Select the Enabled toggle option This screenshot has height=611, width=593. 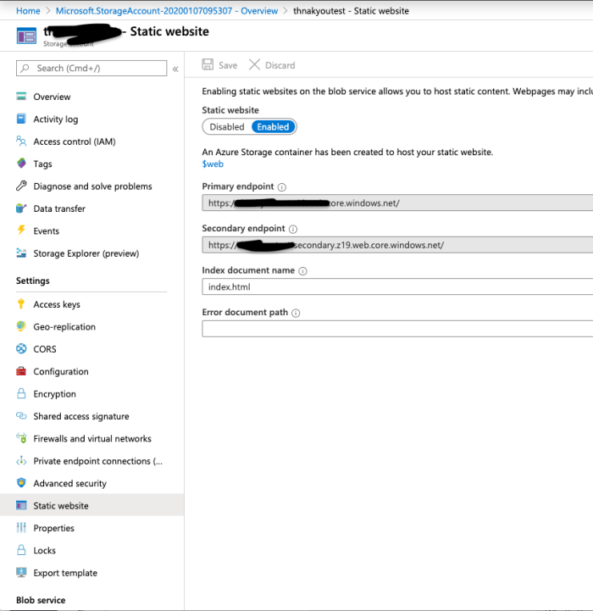[x=273, y=127]
